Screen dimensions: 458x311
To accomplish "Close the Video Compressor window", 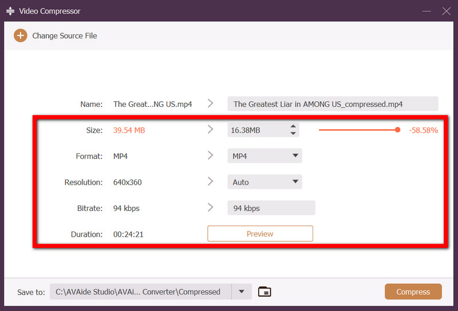I will pyautogui.click(x=446, y=11).
